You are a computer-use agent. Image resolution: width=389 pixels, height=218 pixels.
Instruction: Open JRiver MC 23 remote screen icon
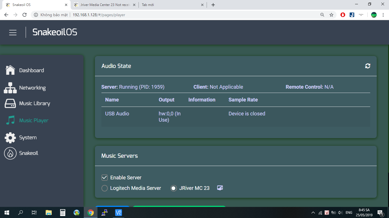pyautogui.click(x=220, y=188)
